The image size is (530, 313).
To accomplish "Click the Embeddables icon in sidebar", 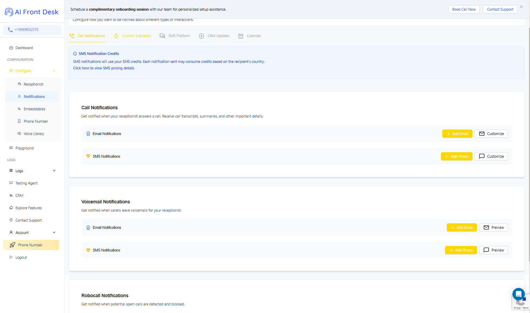I will pos(19,109).
